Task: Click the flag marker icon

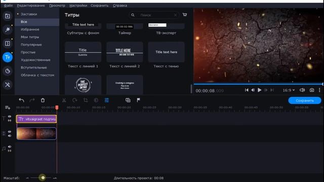Action: 138,100
